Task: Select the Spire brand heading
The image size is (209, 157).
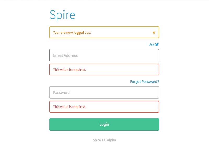Action: click(x=62, y=15)
